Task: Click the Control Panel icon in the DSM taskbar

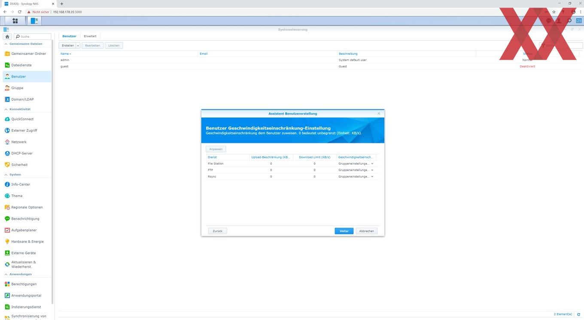Action: coord(34,21)
